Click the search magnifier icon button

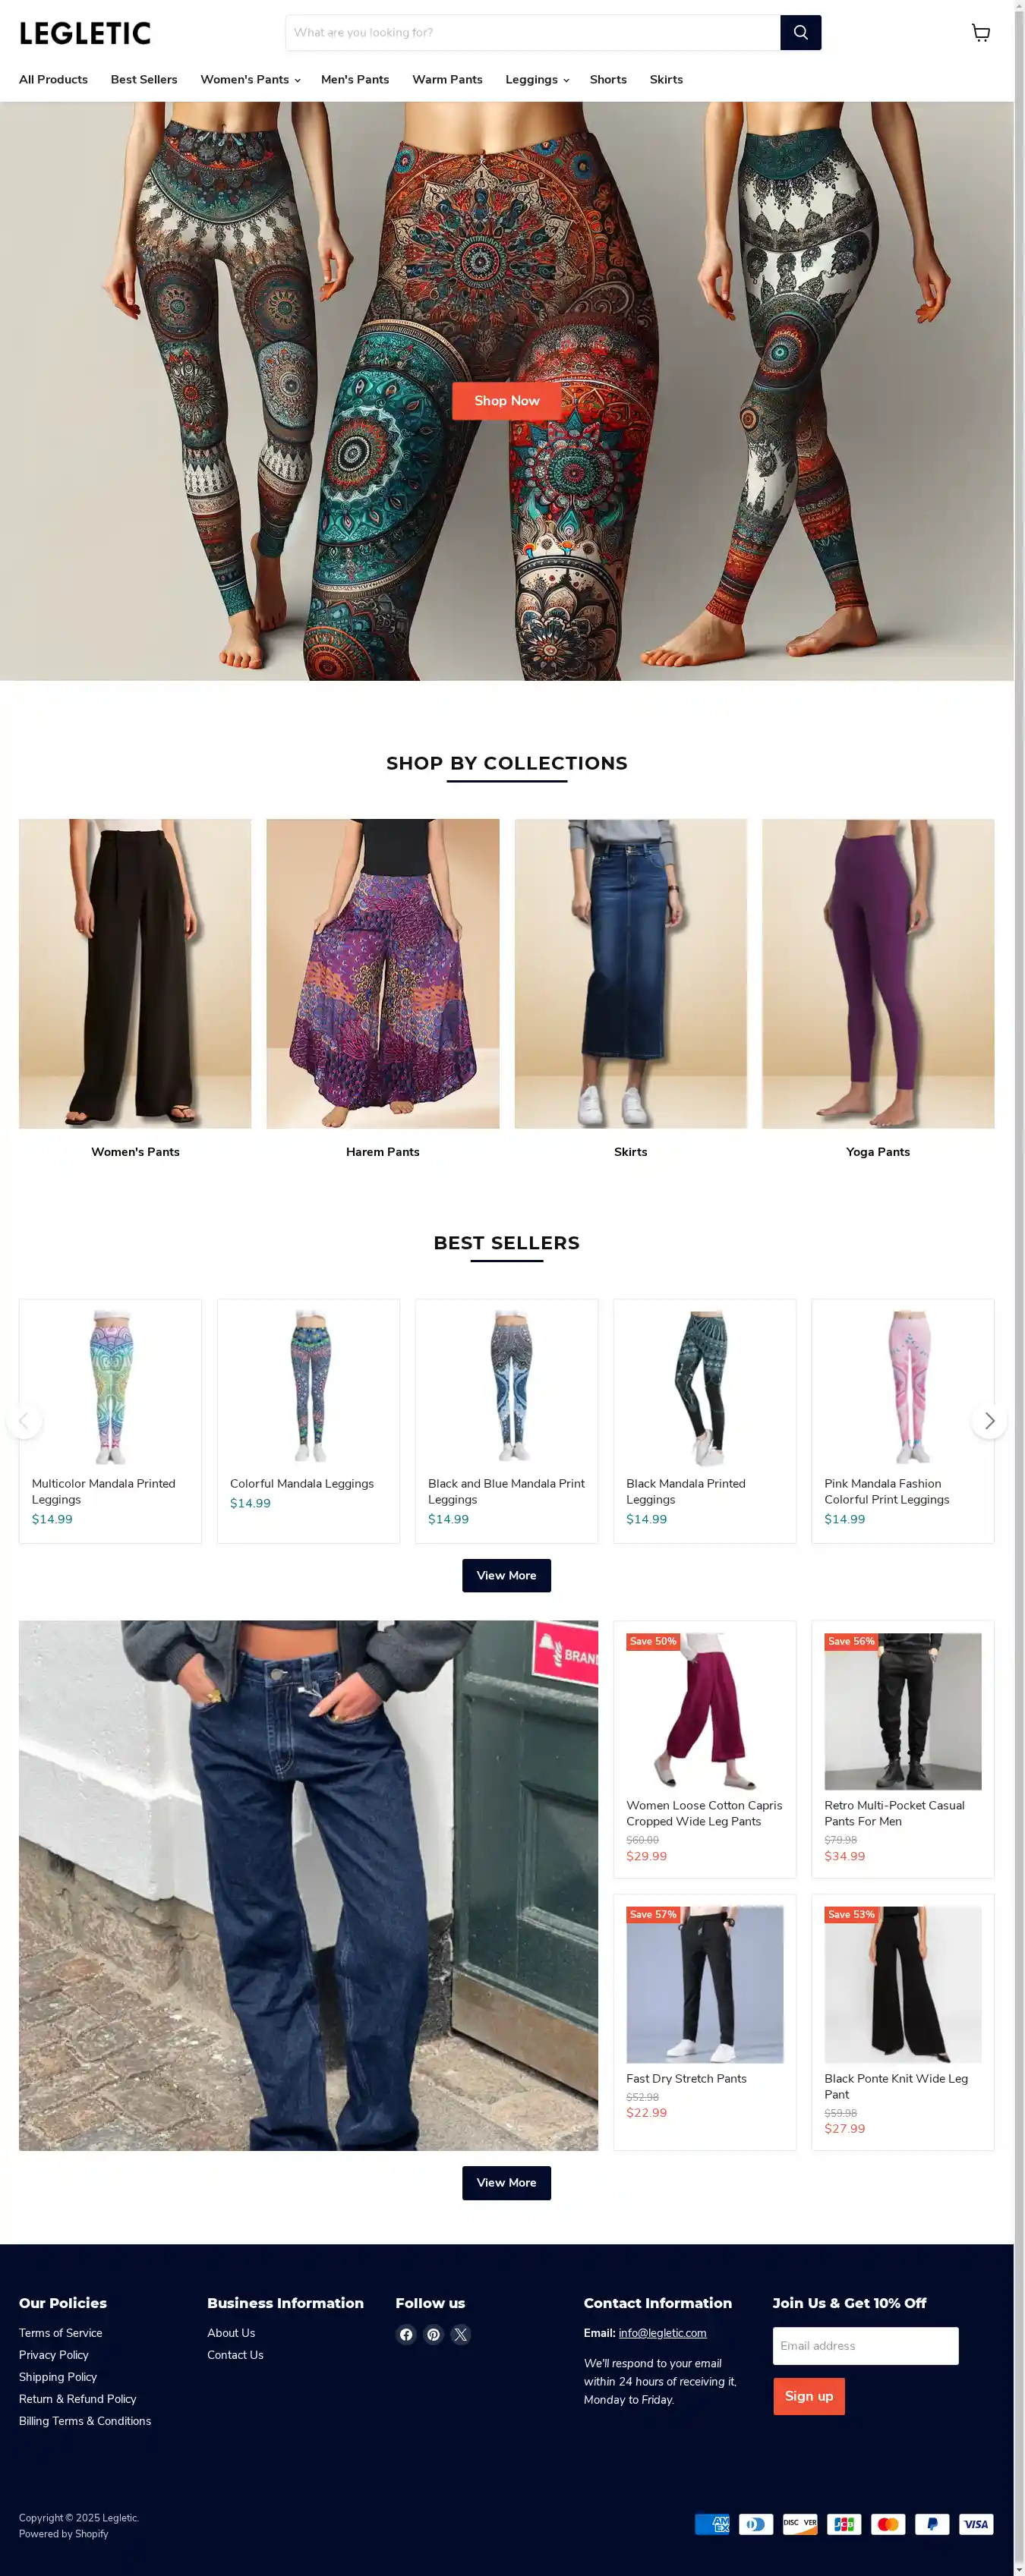(x=800, y=33)
